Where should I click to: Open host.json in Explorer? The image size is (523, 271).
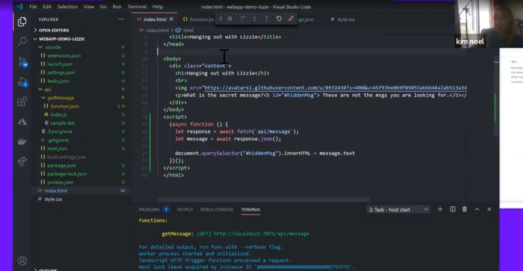[57, 149]
